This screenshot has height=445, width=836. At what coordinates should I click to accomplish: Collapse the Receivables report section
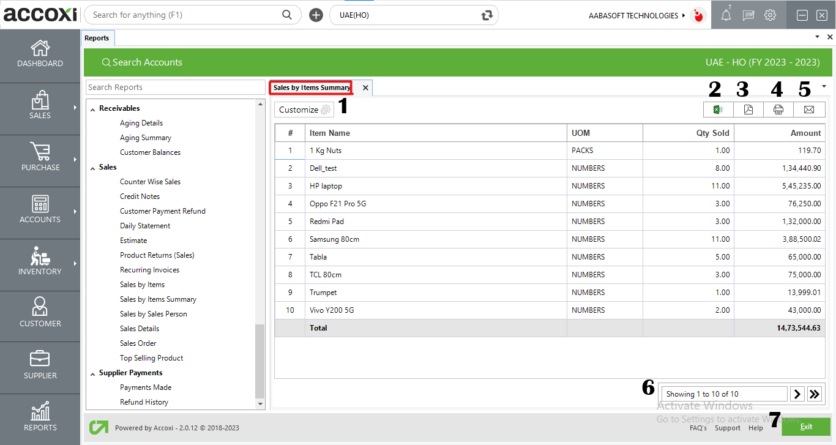tap(93, 108)
